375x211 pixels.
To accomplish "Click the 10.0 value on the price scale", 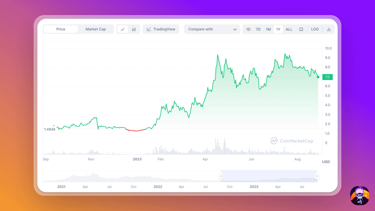I will coord(328,48).
